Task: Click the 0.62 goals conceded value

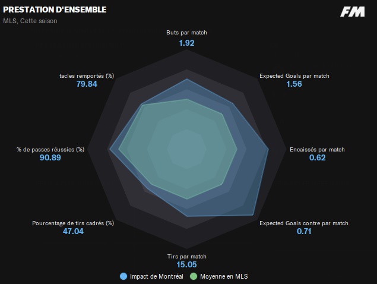Action: click(x=317, y=158)
